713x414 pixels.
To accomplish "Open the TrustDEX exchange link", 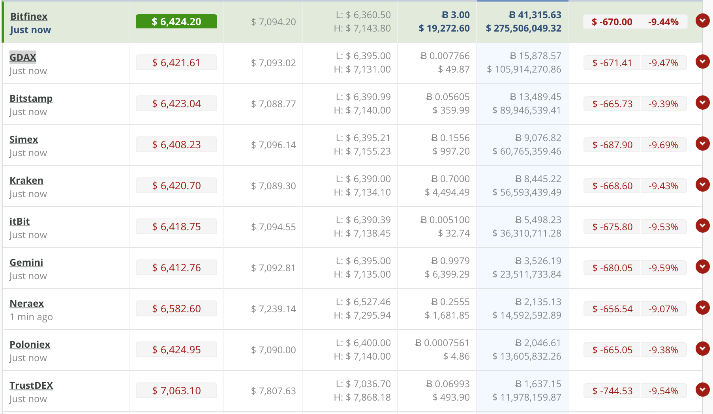I will (31, 386).
